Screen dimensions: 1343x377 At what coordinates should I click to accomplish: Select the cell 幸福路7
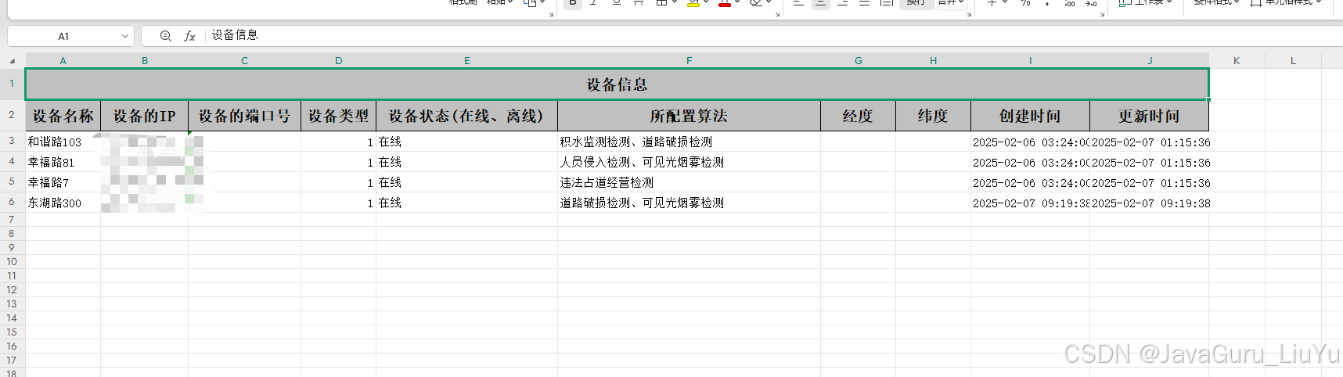(x=63, y=182)
